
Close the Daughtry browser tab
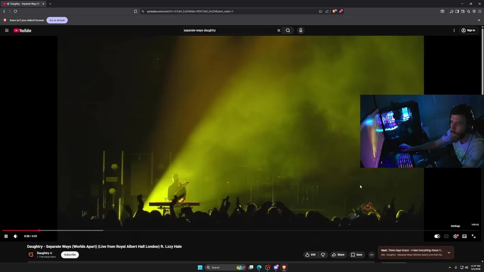pos(43,4)
